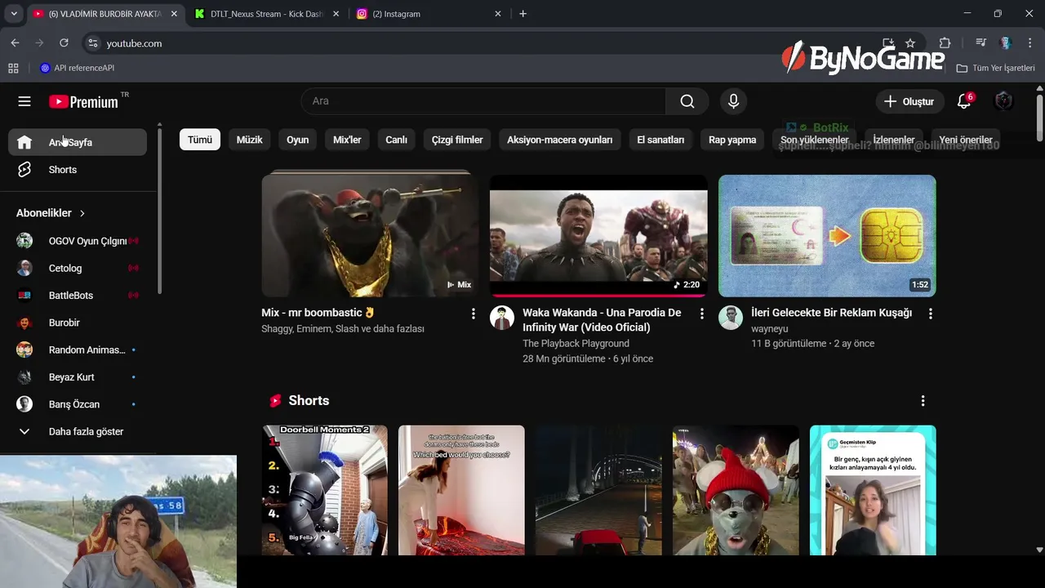Open the Chrome apps grid icon
Viewport: 1045px width, 588px height.
tap(13, 68)
